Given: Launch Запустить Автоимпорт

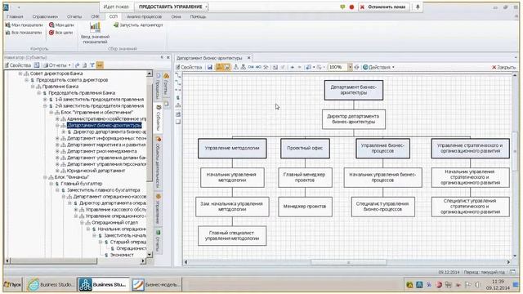Looking at the screenshot, I should pyautogui.click(x=138, y=25).
